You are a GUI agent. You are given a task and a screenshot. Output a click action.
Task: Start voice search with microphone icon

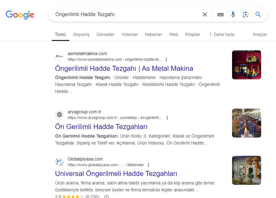point(233,14)
